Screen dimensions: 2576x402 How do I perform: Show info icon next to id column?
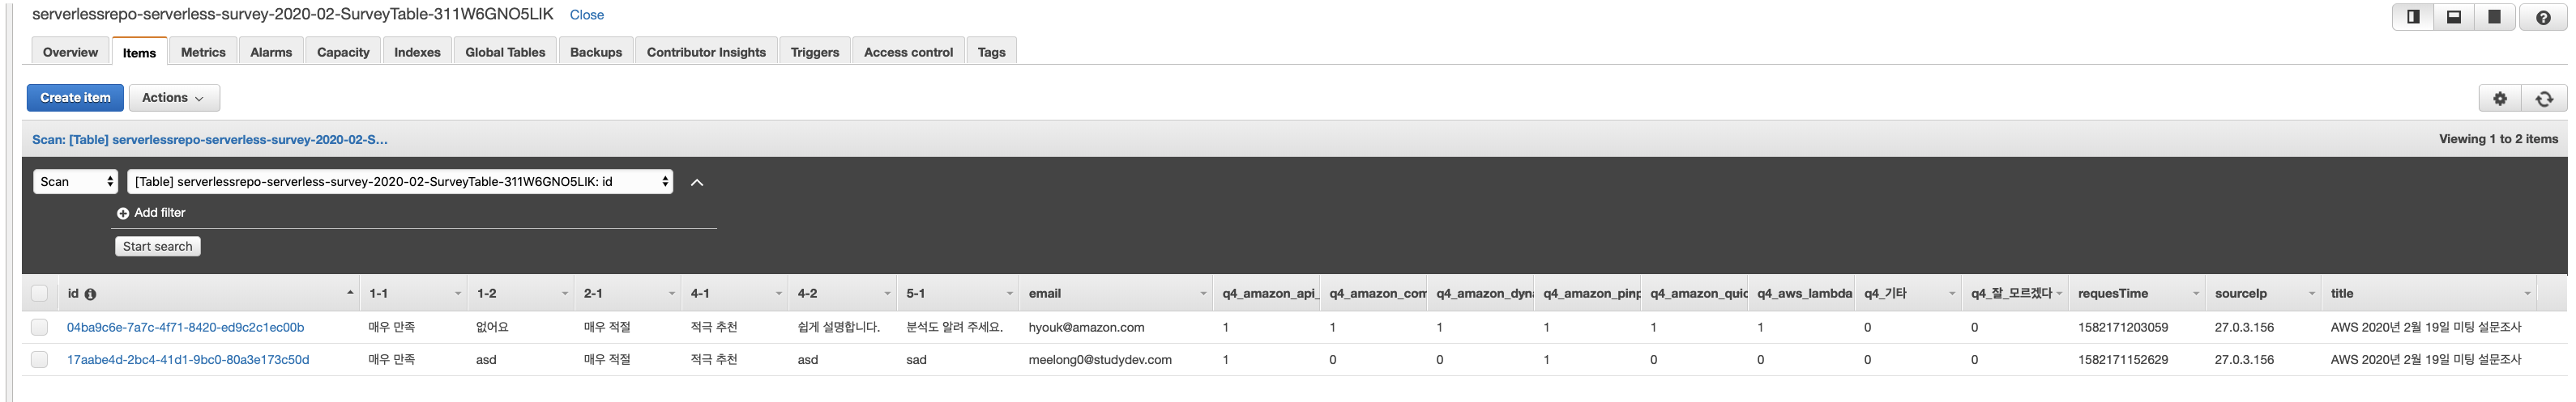click(x=91, y=294)
